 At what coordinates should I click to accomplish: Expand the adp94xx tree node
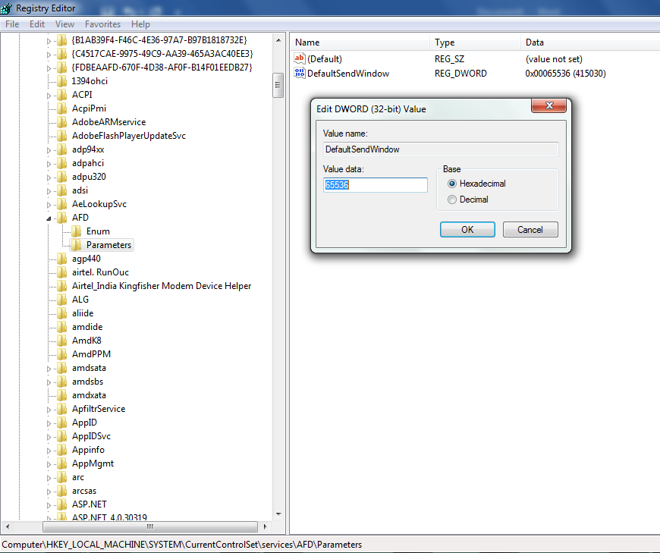click(49, 149)
